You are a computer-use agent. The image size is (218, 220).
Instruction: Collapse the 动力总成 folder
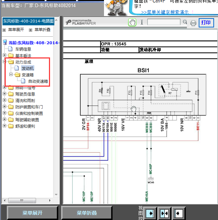click(x=4, y=61)
